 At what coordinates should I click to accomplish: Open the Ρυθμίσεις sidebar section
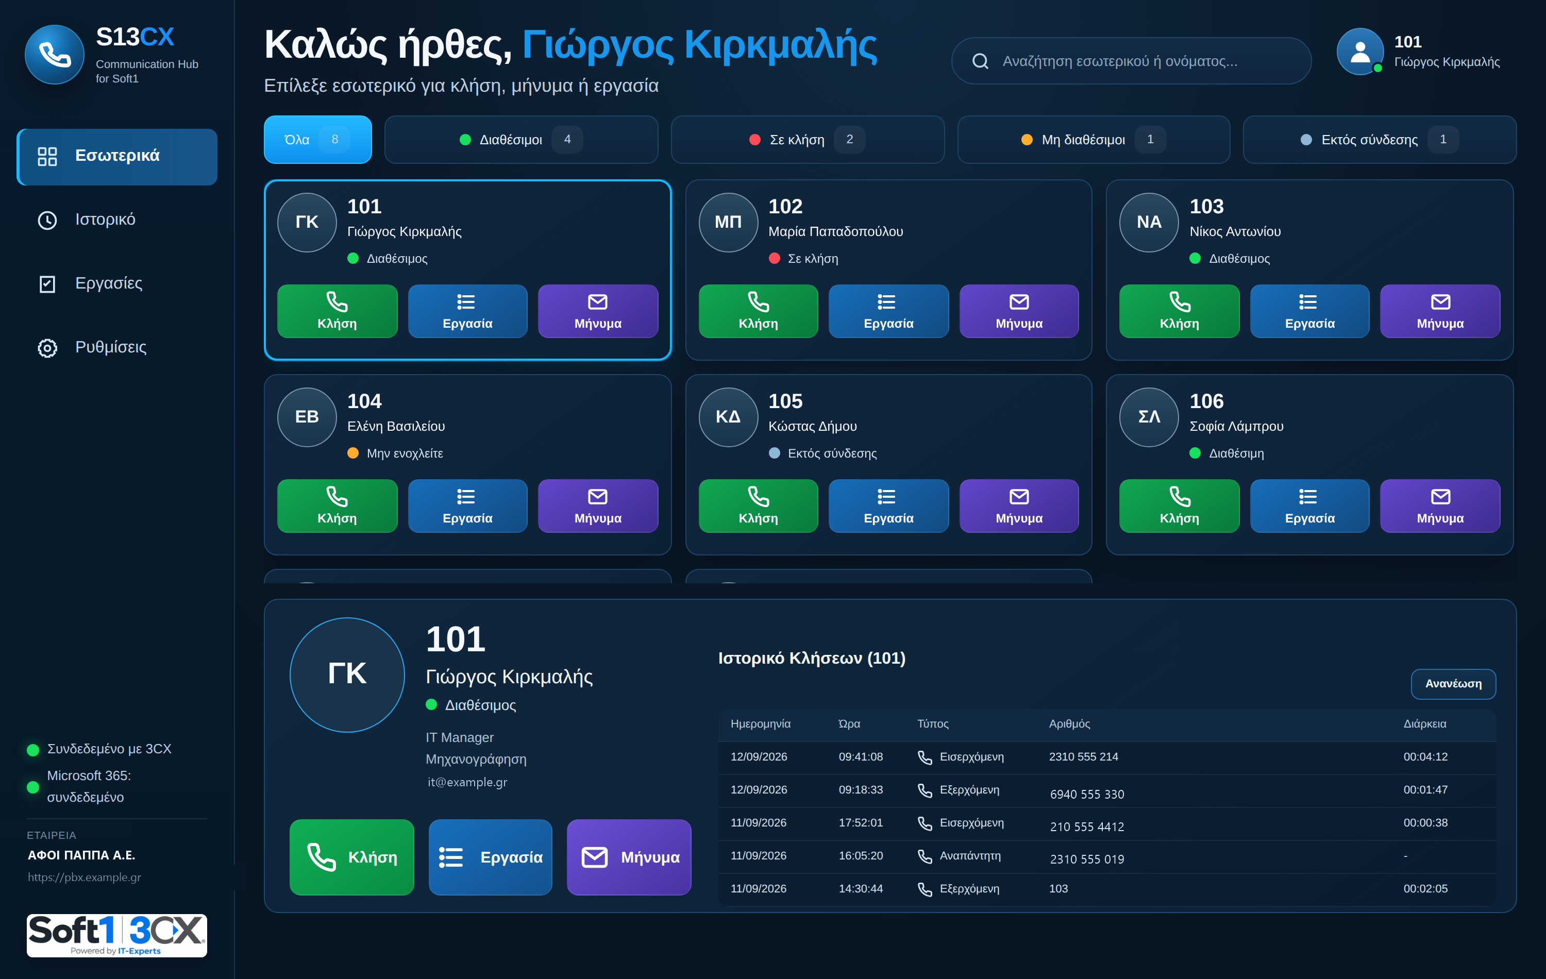117,347
